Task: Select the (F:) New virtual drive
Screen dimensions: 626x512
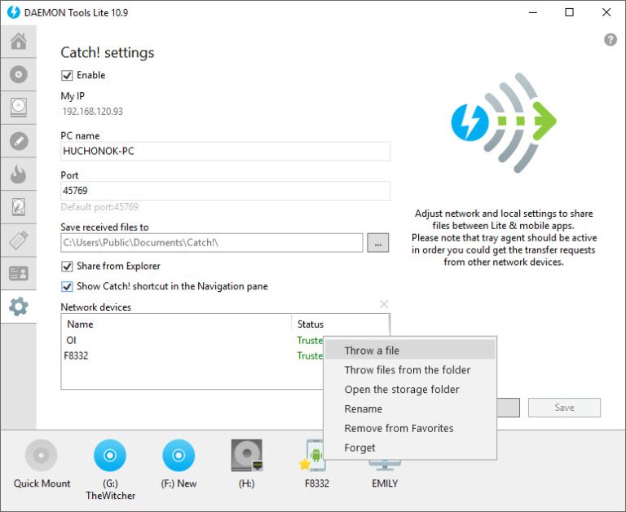Action: [179, 456]
